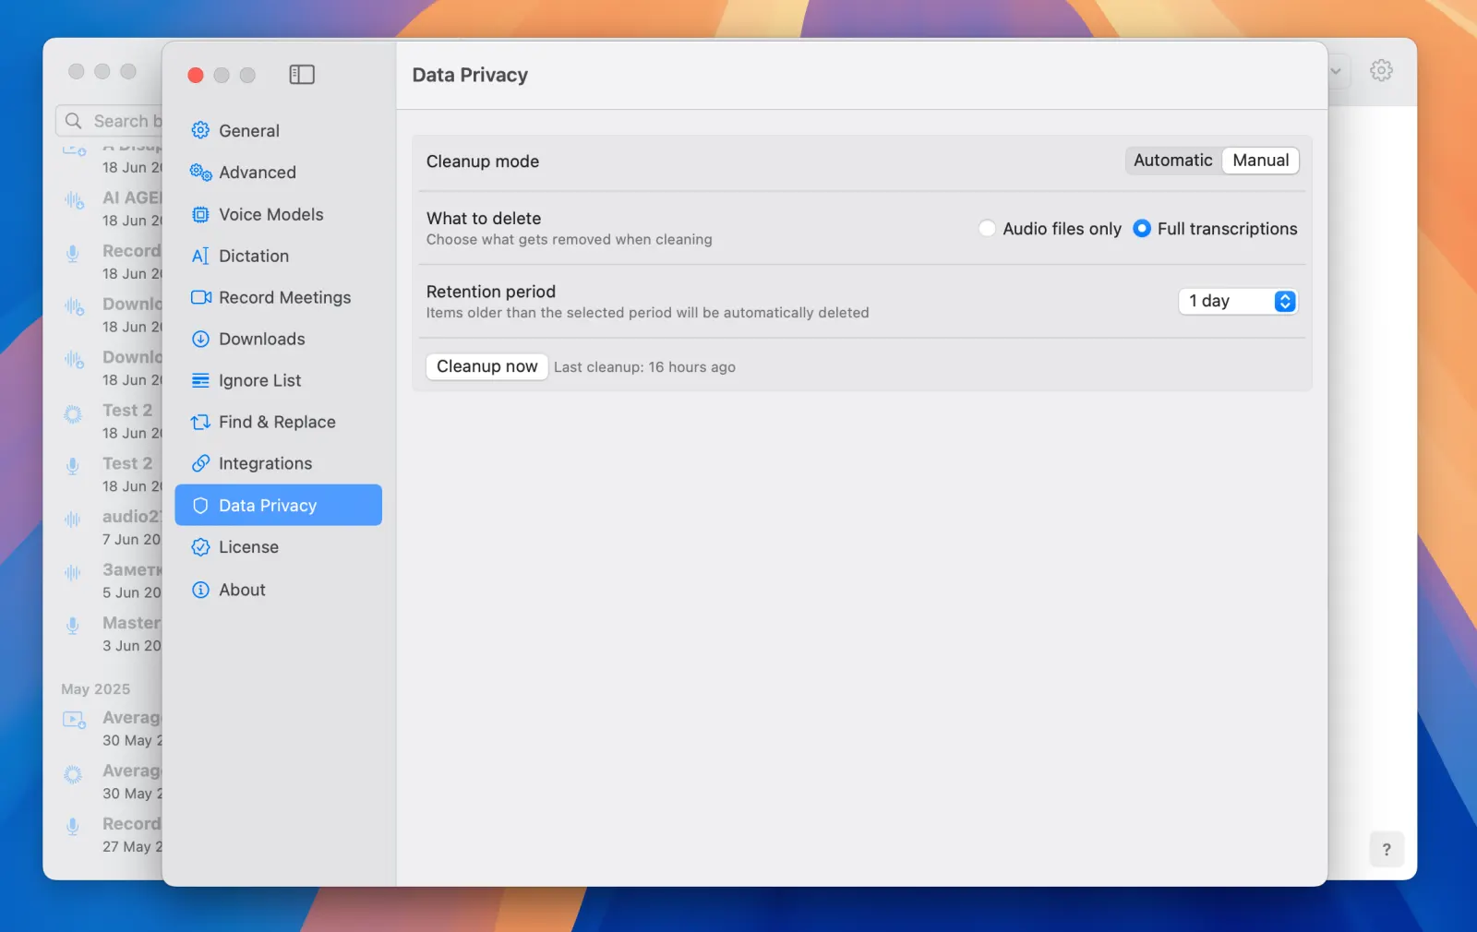1477x932 pixels.
Task: Click the About info icon
Action: tap(200, 590)
